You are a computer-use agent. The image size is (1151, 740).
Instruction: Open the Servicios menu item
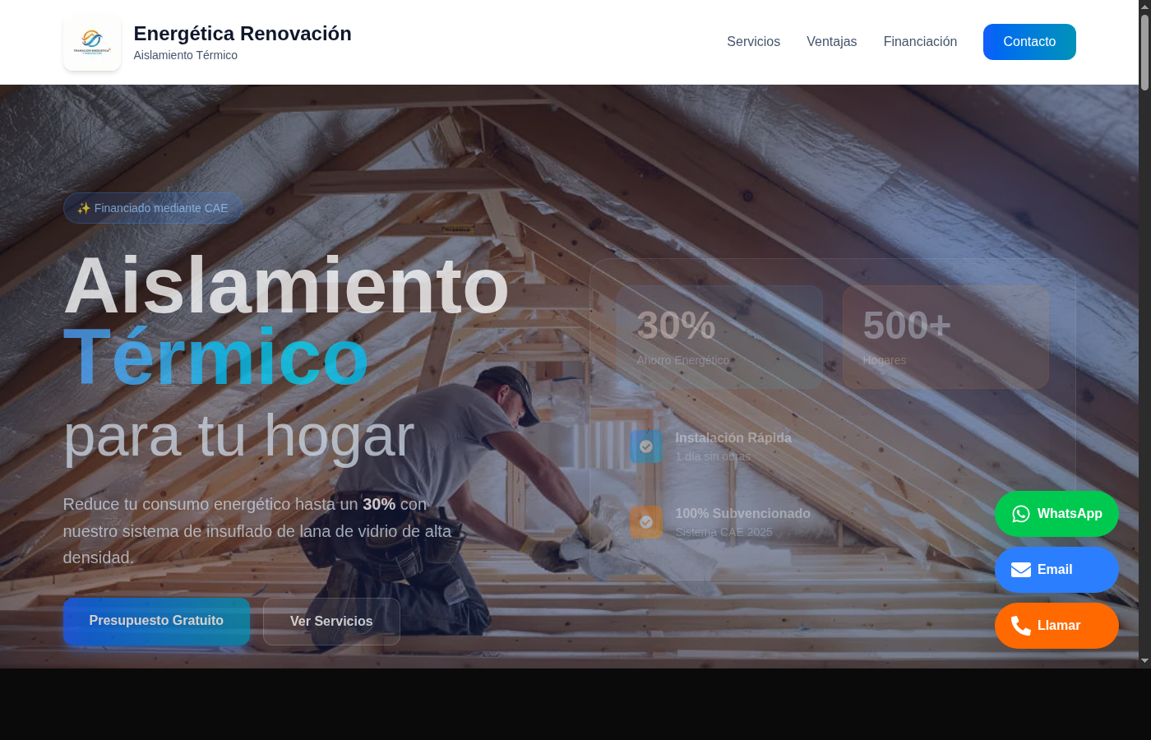[x=753, y=41]
